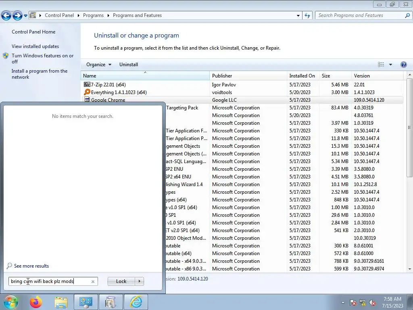Click size 83.4 MB cell
Screen dimensions: 413x310
(340, 107)
